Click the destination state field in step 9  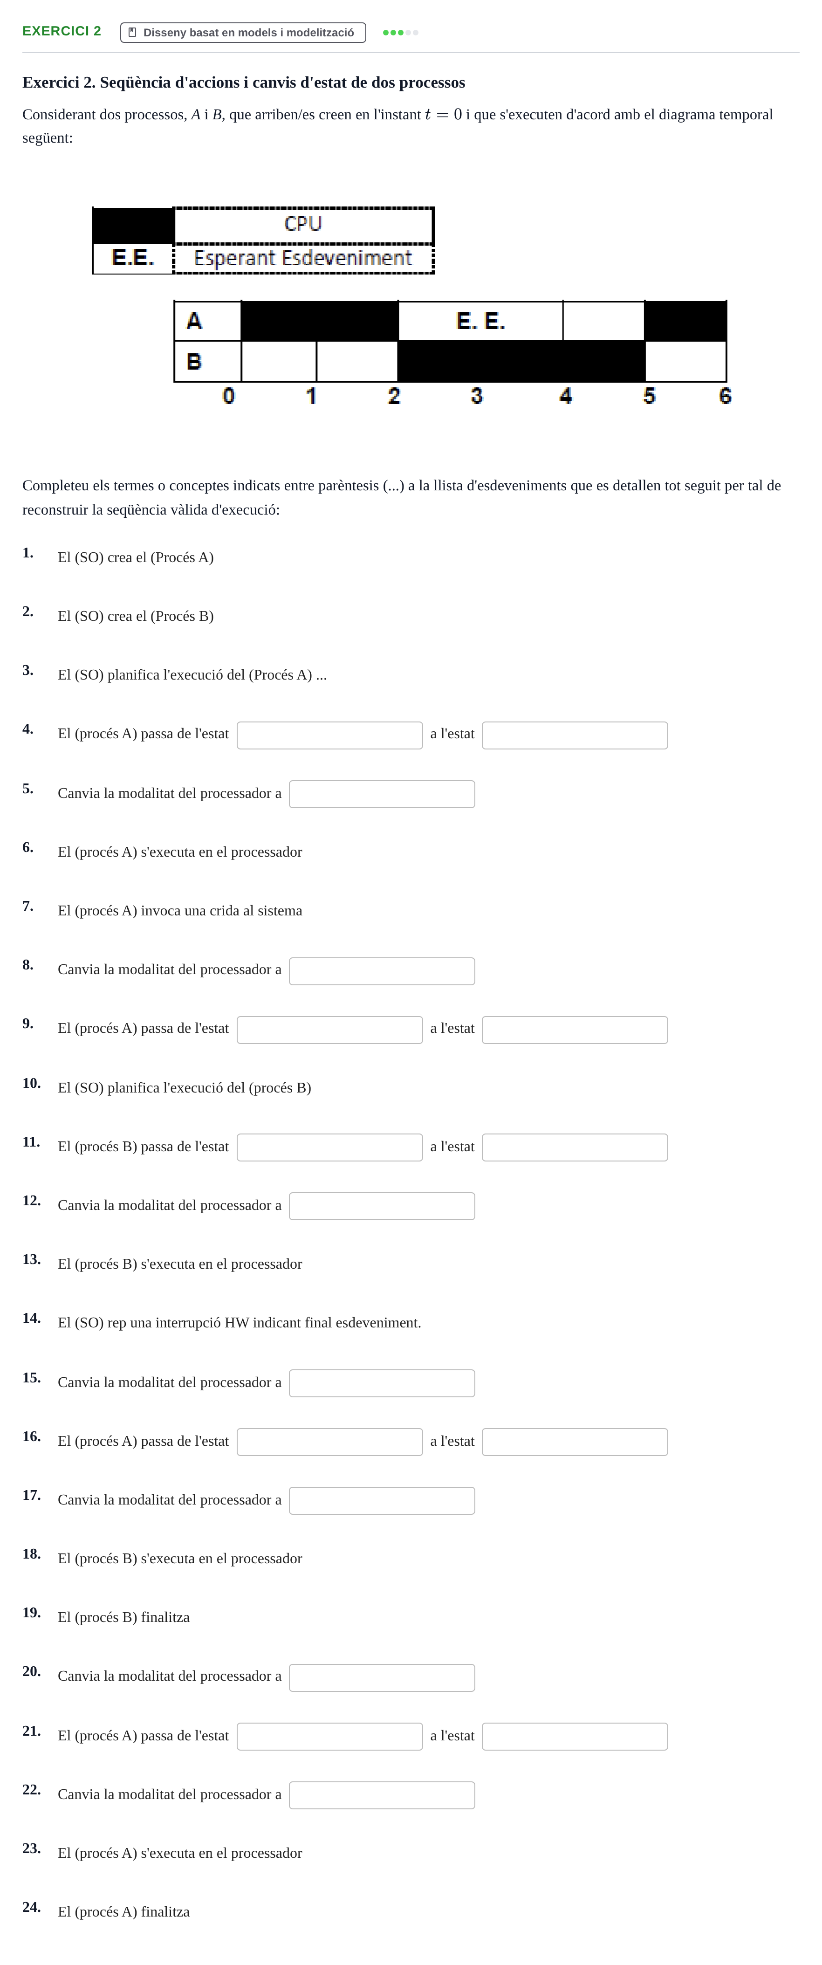click(575, 1030)
